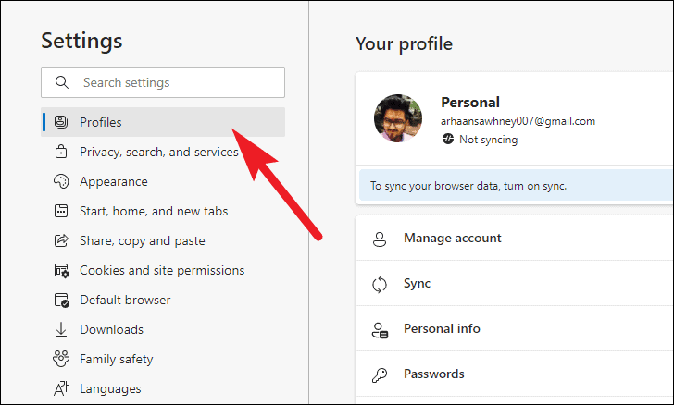Click the Your profile heading
Image resolution: width=674 pixels, height=405 pixels.
pos(404,43)
